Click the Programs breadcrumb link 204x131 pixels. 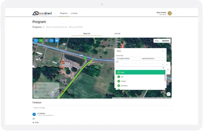(37, 27)
